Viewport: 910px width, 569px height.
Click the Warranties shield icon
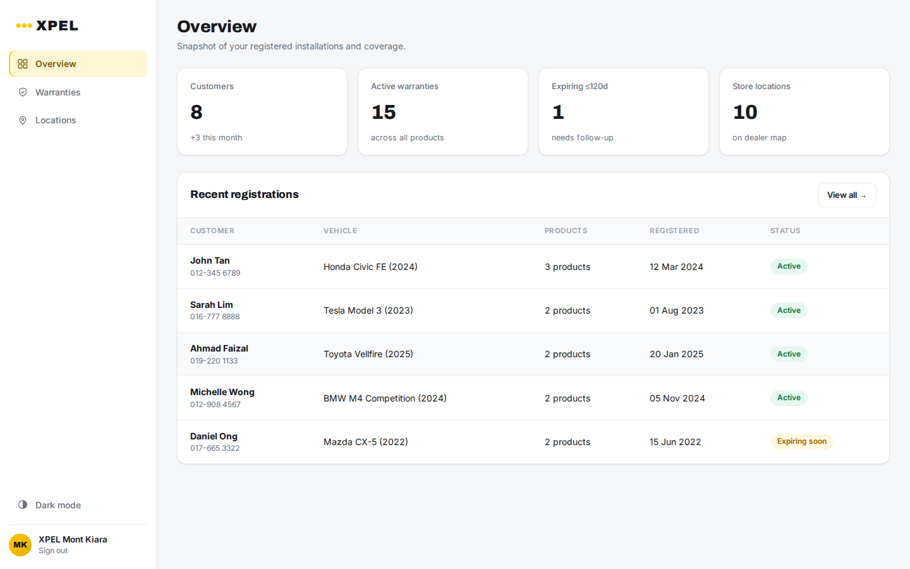coord(23,92)
